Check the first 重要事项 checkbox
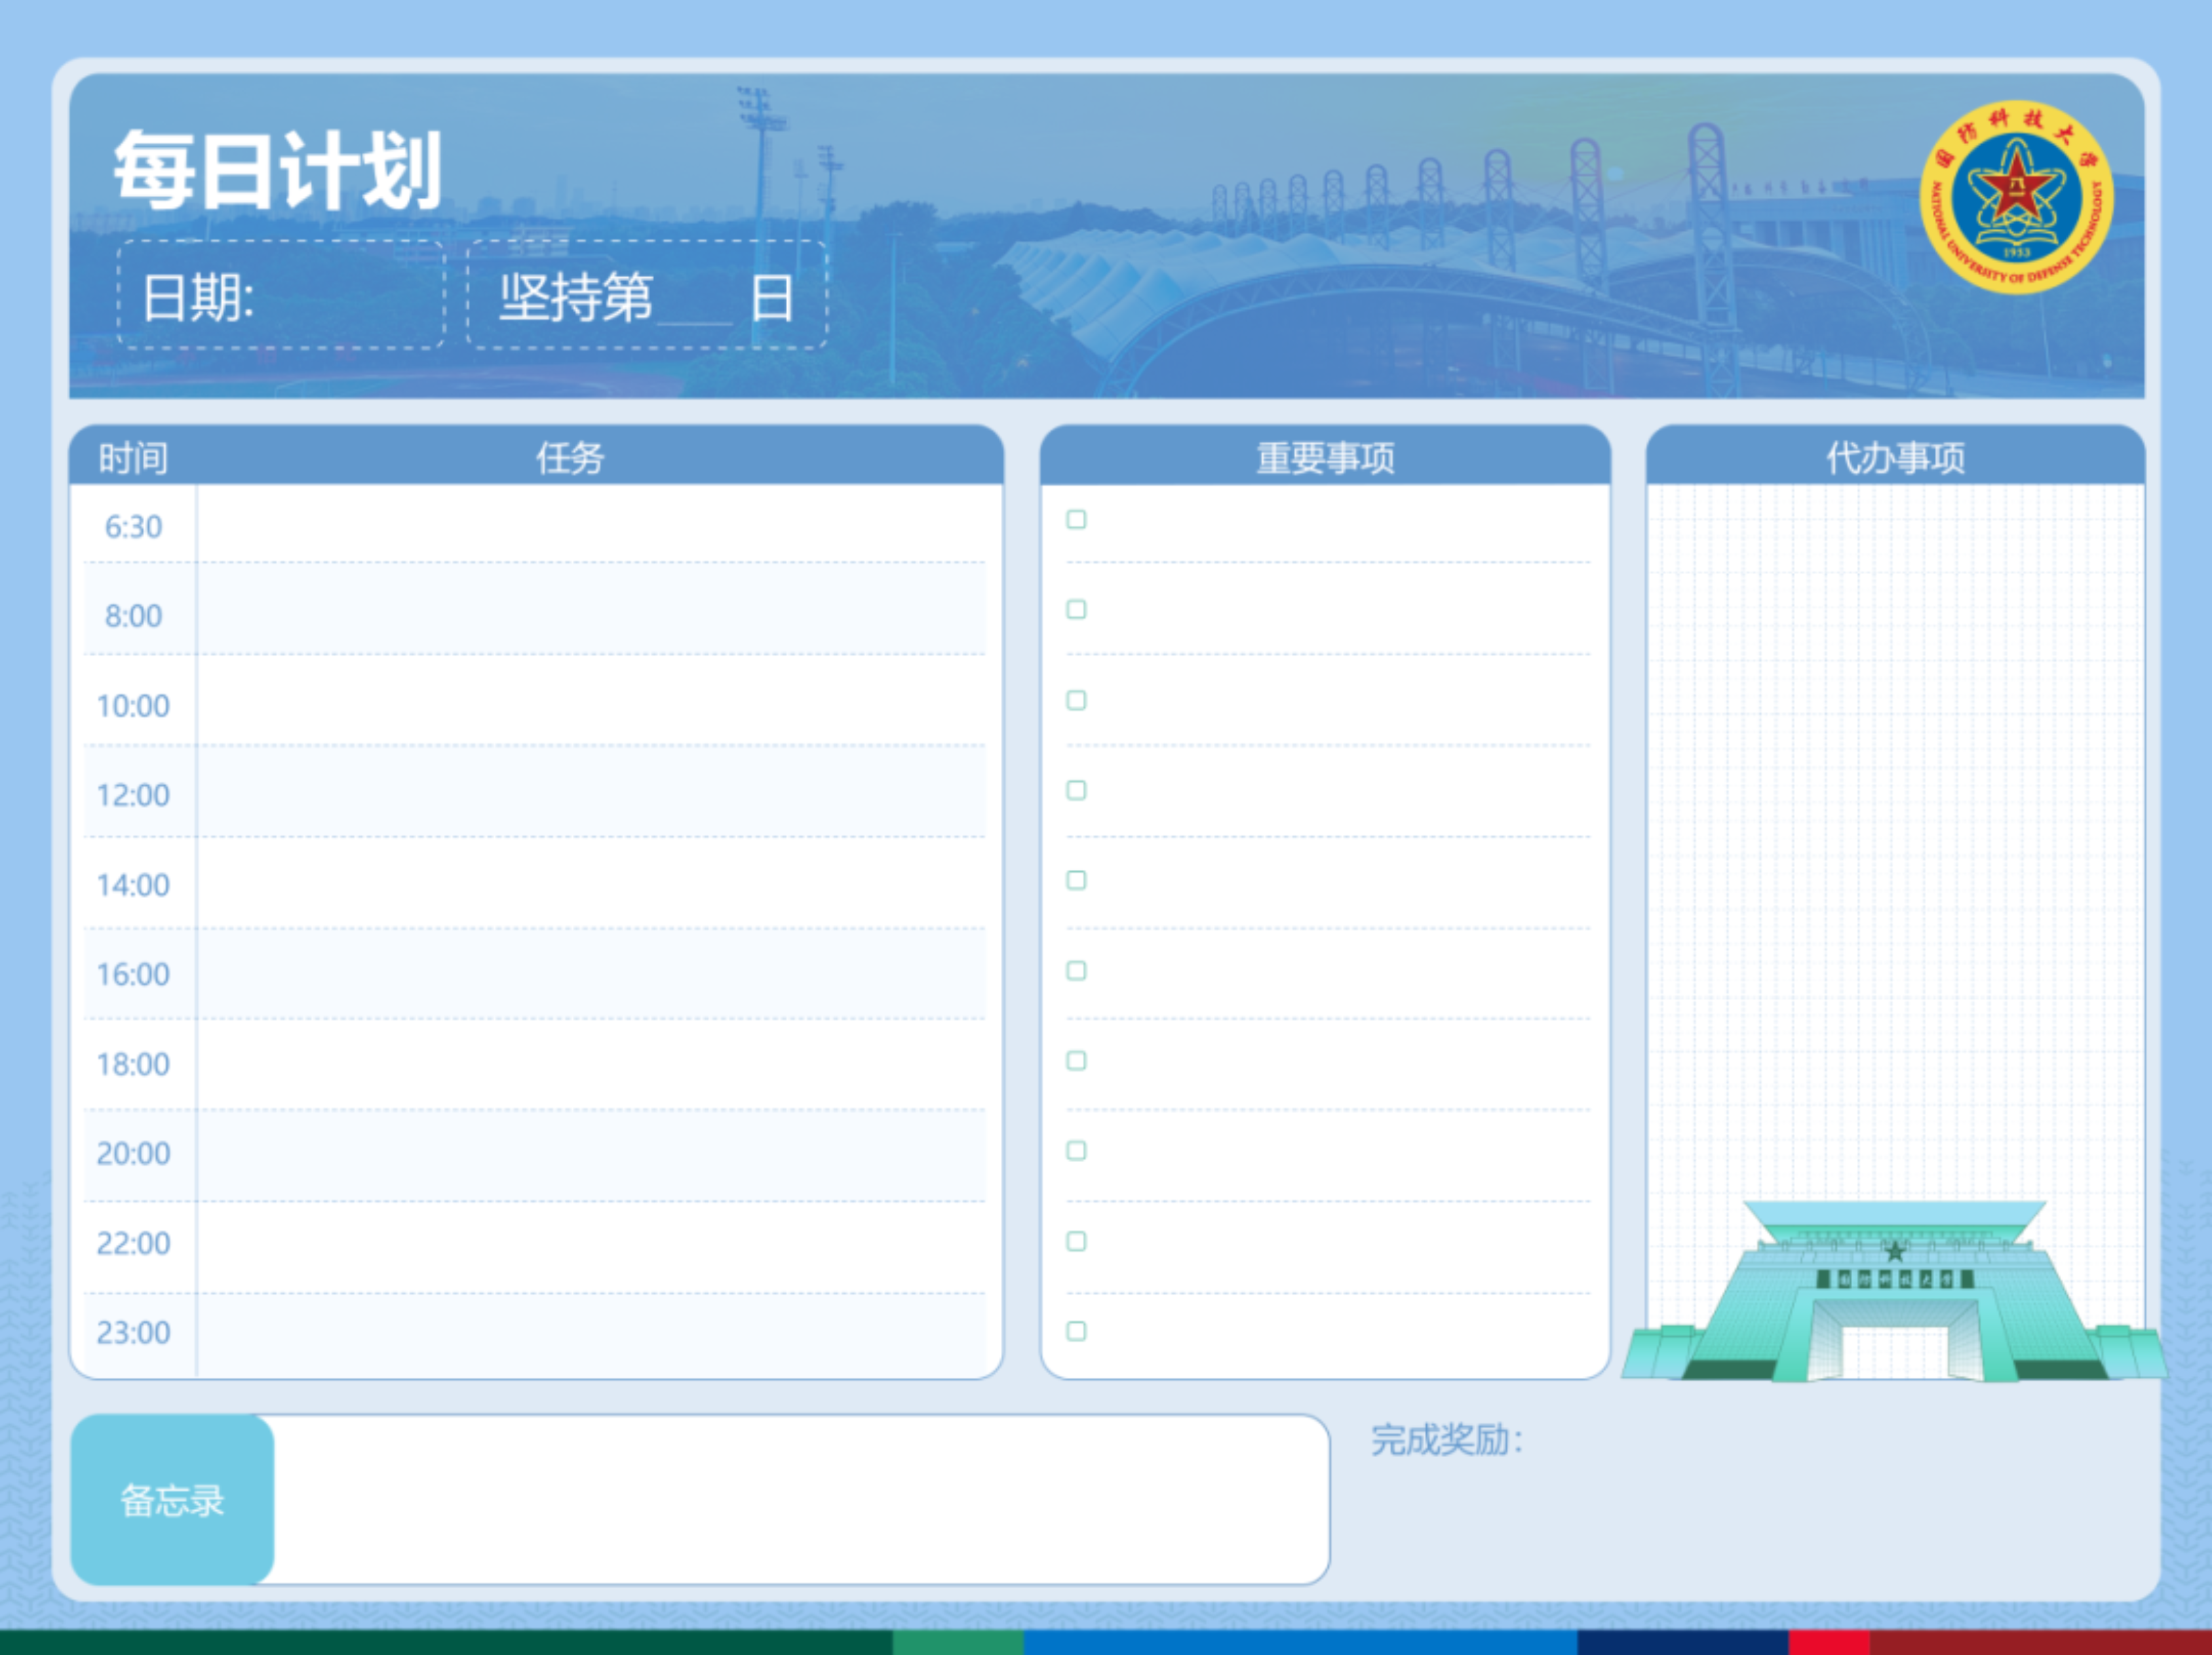This screenshot has width=2212, height=1655. [x=1076, y=520]
